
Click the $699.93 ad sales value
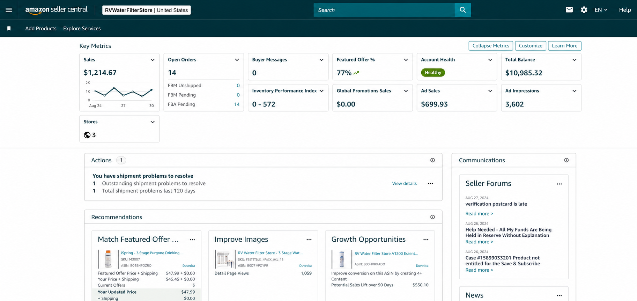tap(434, 104)
